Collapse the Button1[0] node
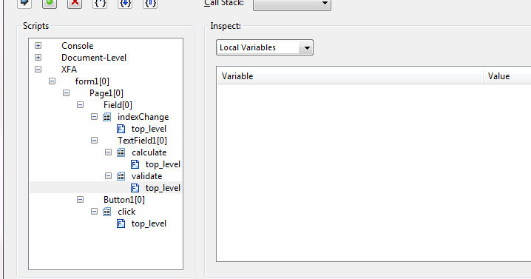 click(81, 200)
